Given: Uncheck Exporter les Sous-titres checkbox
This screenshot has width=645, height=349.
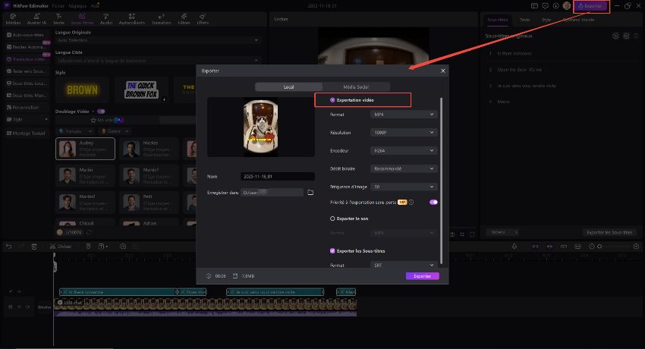Looking at the screenshot, I should [x=332, y=250].
